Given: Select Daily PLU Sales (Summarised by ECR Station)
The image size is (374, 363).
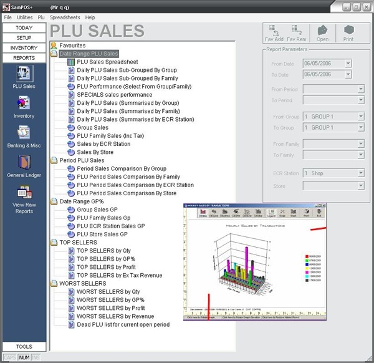Looking at the screenshot, I should click(x=135, y=120).
